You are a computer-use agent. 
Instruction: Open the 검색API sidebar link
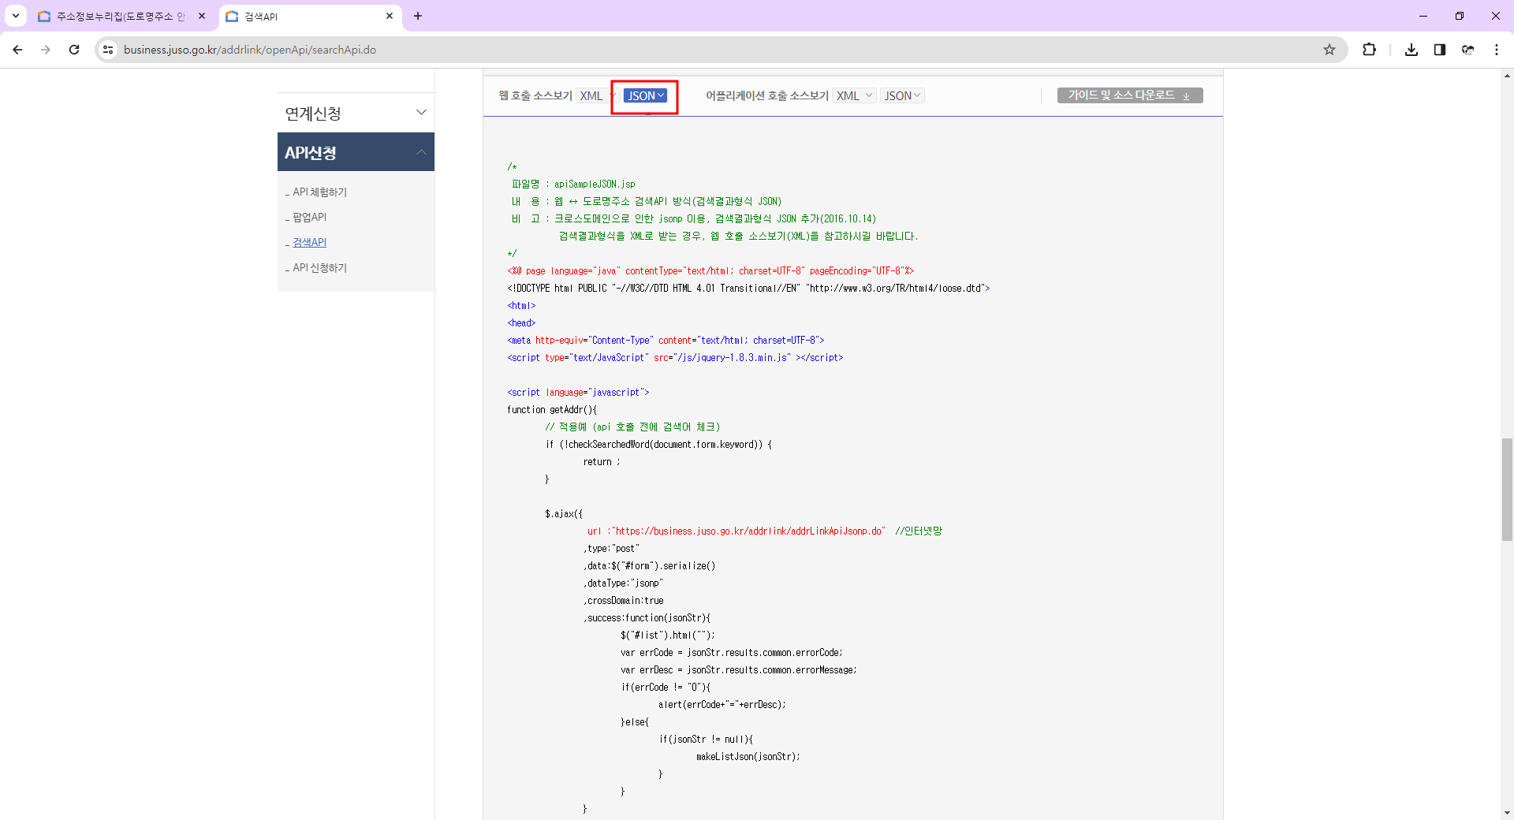pyautogui.click(x=309, y=242)
